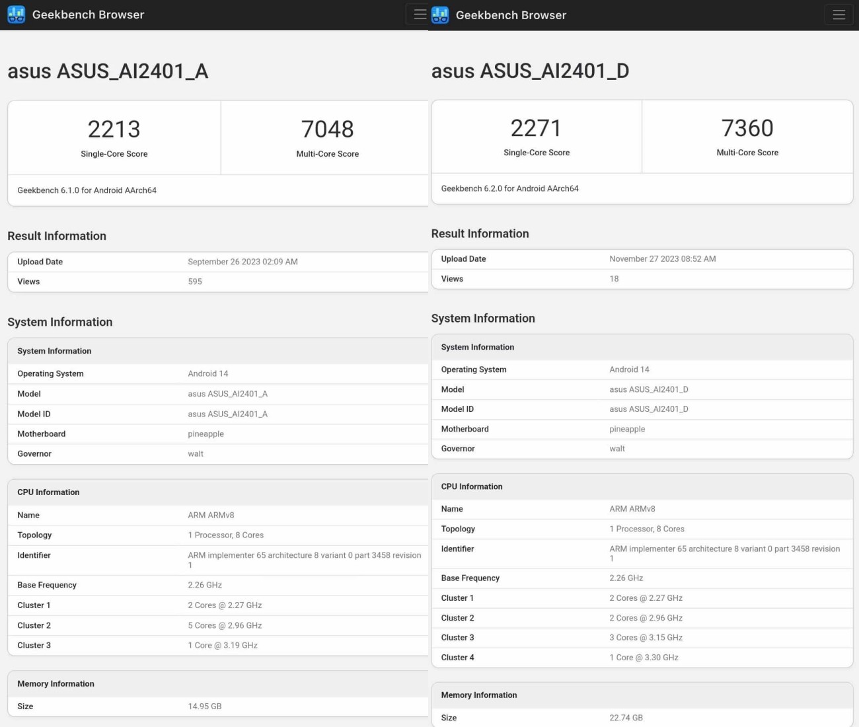Screen dimensions: 859x727
Task: Click left page 'Android 14' operating system value
Action: coord(207,373)
